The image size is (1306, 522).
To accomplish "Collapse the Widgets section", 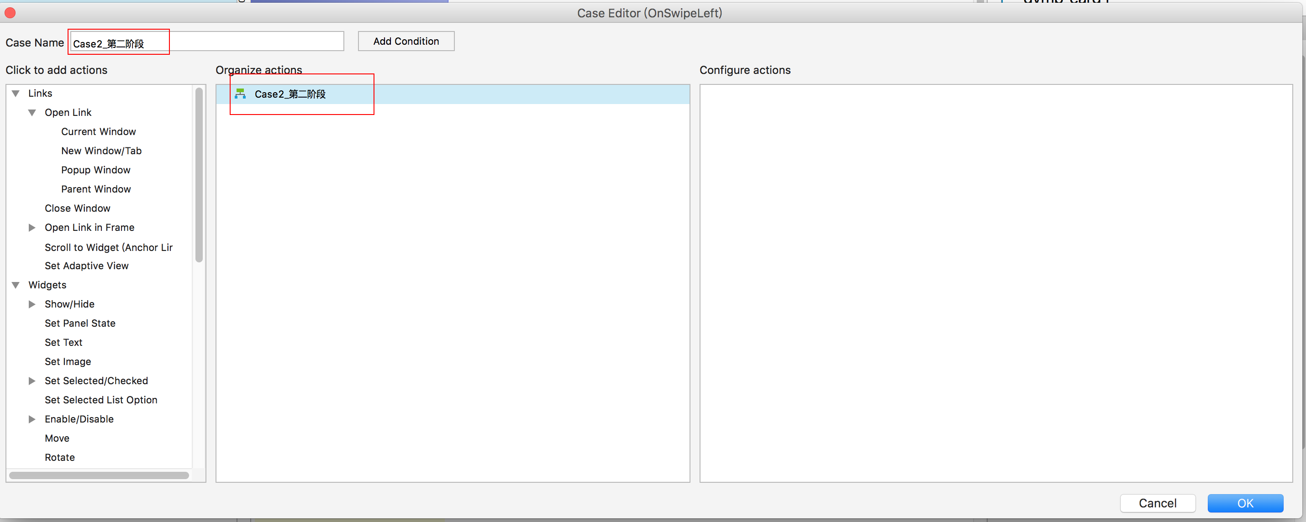I will pos(16,285).
